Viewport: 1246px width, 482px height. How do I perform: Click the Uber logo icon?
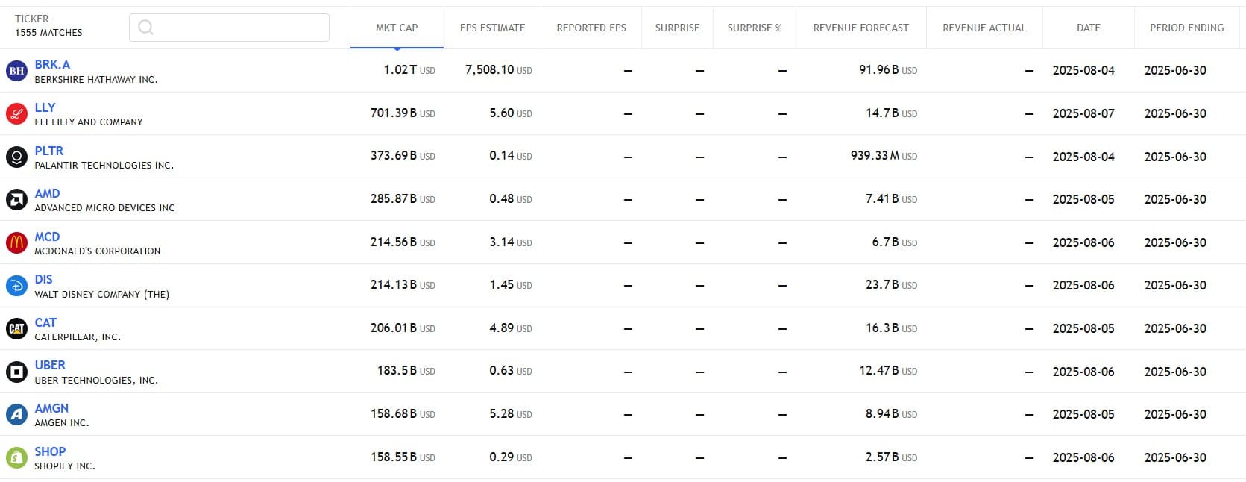point(16,372)
